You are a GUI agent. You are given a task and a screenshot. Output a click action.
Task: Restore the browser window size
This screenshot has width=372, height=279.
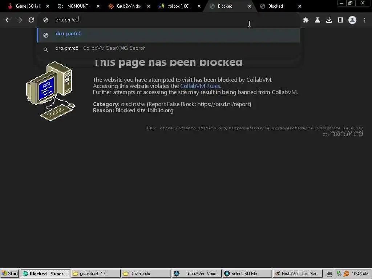click(351, 3)
